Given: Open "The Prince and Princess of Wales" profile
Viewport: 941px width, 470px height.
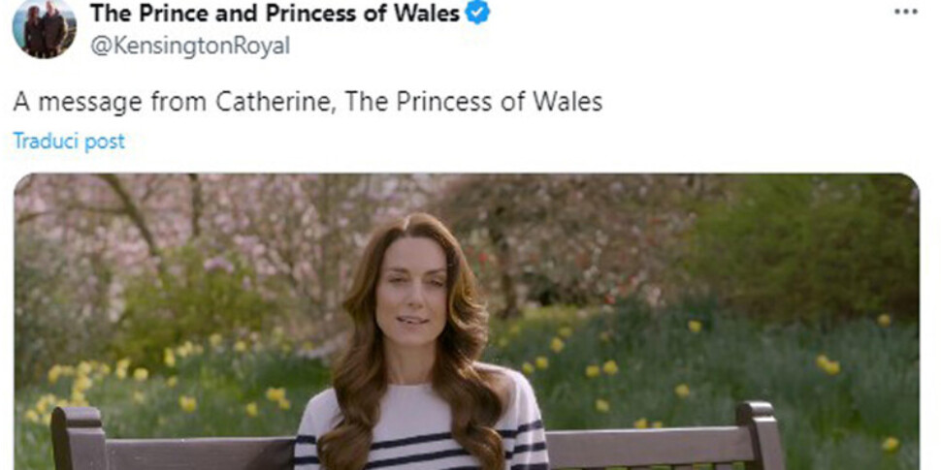Looking at the screenshot, I should click(x=276, y=13).
